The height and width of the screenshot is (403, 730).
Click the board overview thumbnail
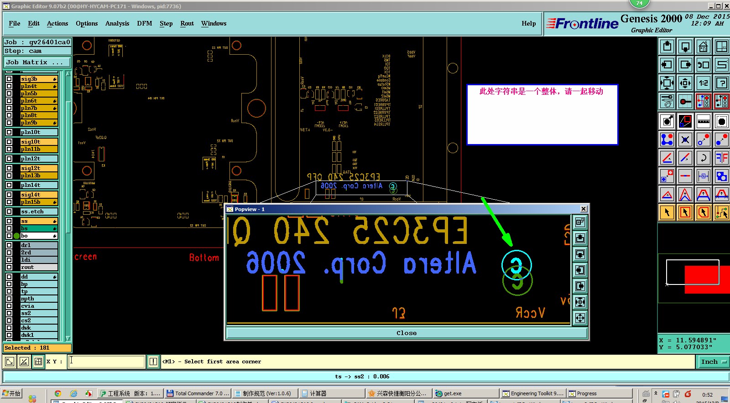pos(693,279)
